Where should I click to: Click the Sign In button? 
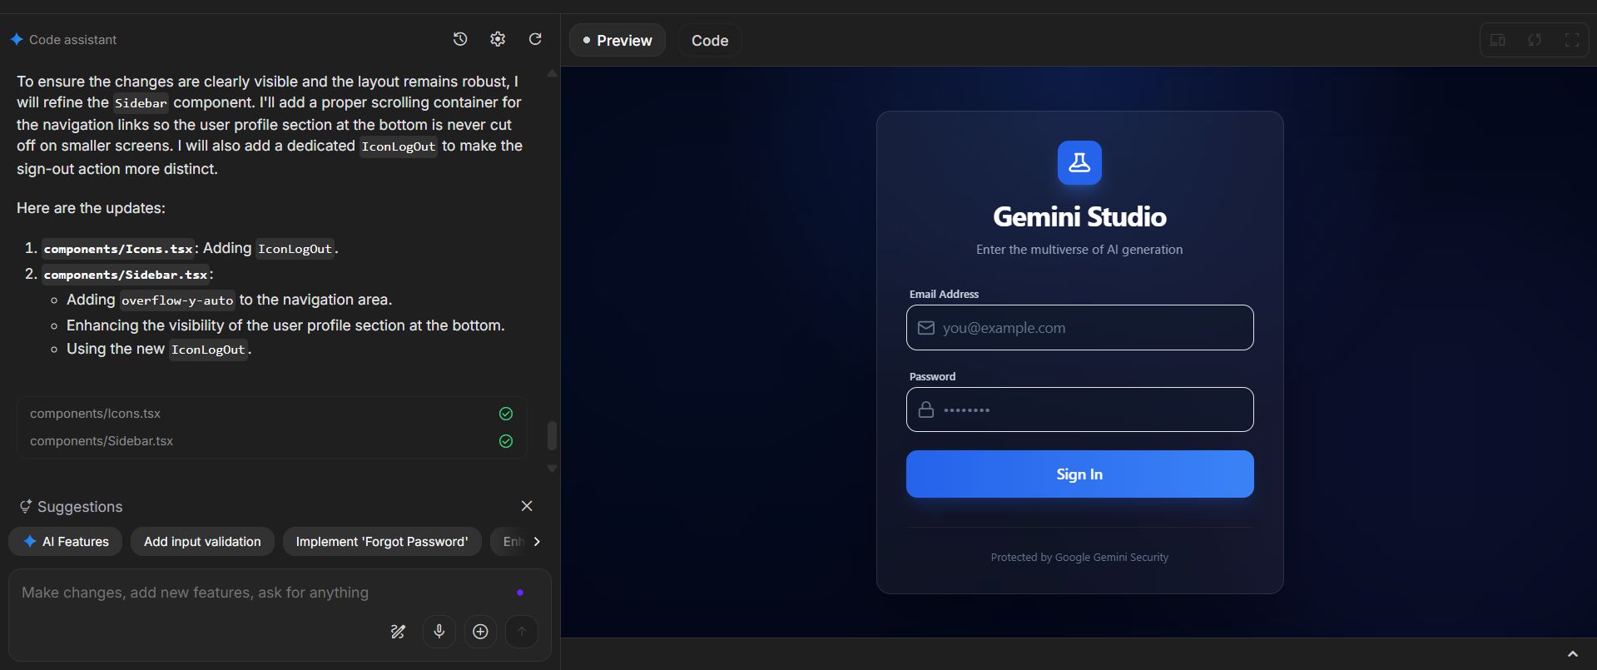[1079, 474]
